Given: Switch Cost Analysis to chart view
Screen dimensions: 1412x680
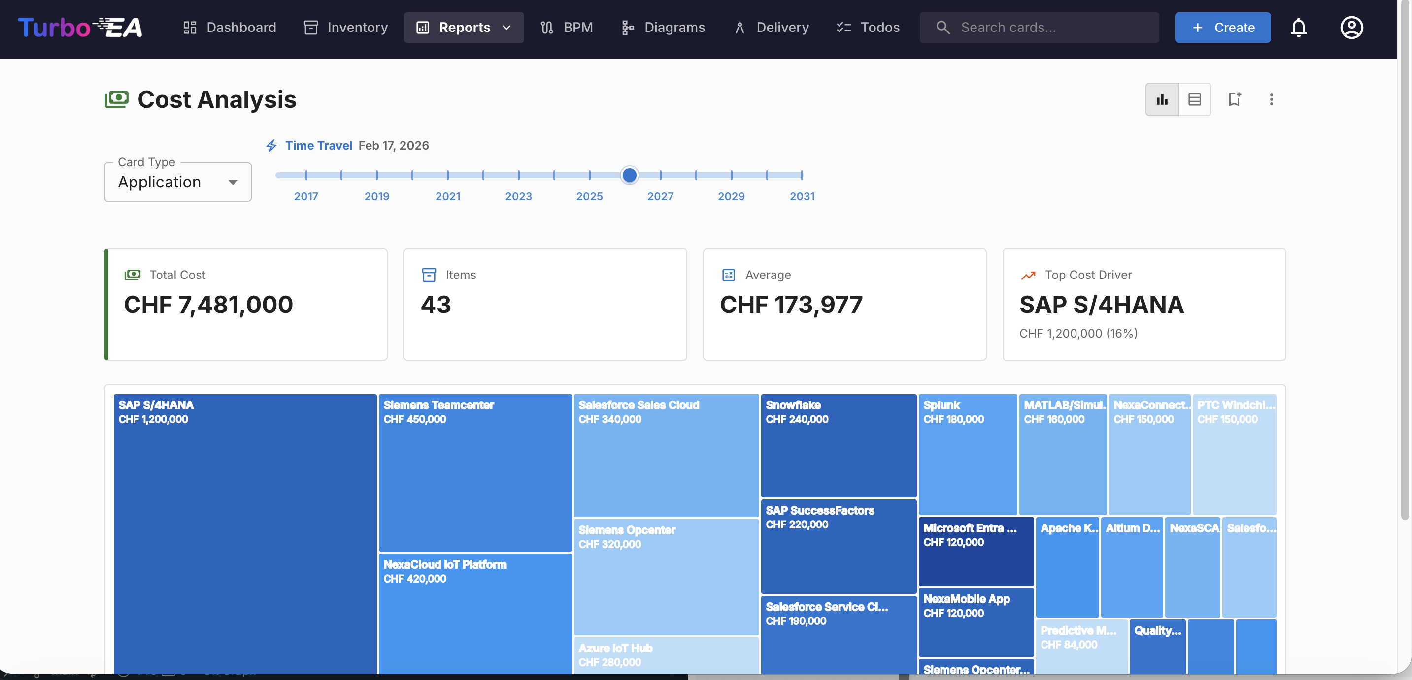Looking at the screenshot, I should pos(1162,99).
